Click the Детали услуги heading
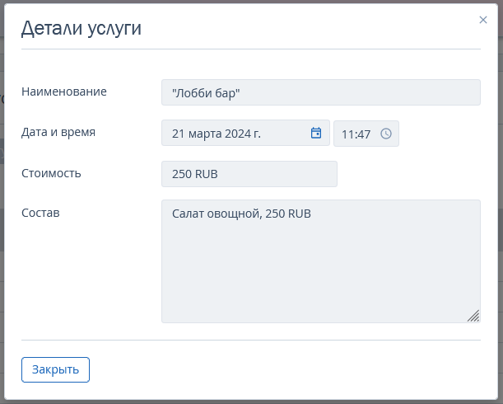This screenshot has height=404, width=503. point(82,28)
